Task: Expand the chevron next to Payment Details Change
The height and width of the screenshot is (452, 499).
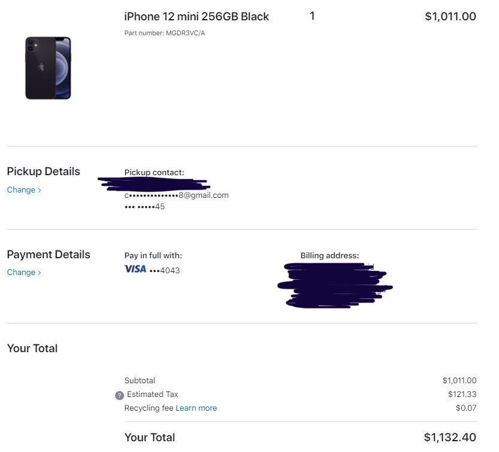Action: (x=39, y=272)
